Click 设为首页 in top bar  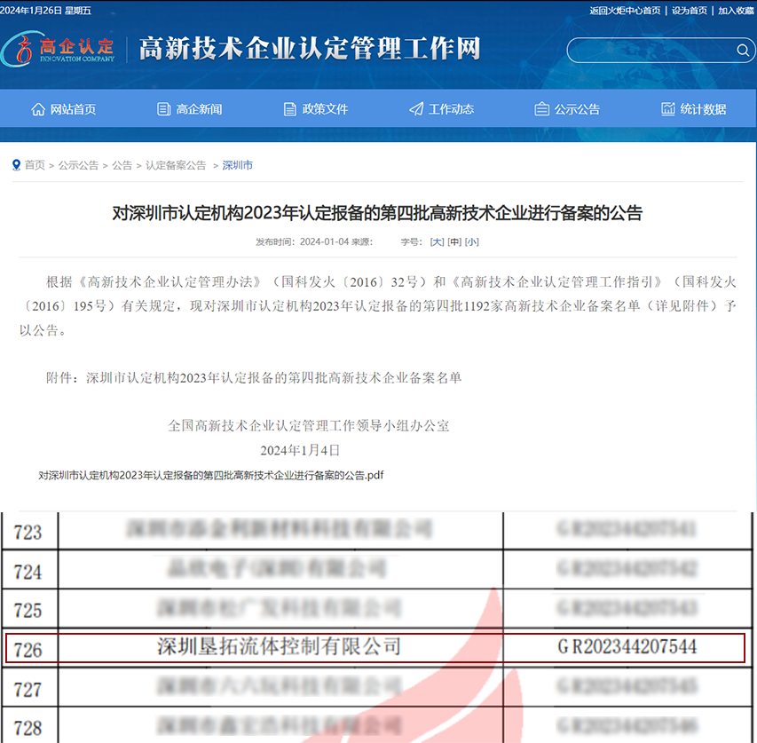click(690, 10)
